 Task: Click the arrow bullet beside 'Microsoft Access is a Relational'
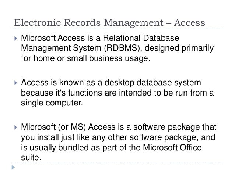click(x=16, y=39)
